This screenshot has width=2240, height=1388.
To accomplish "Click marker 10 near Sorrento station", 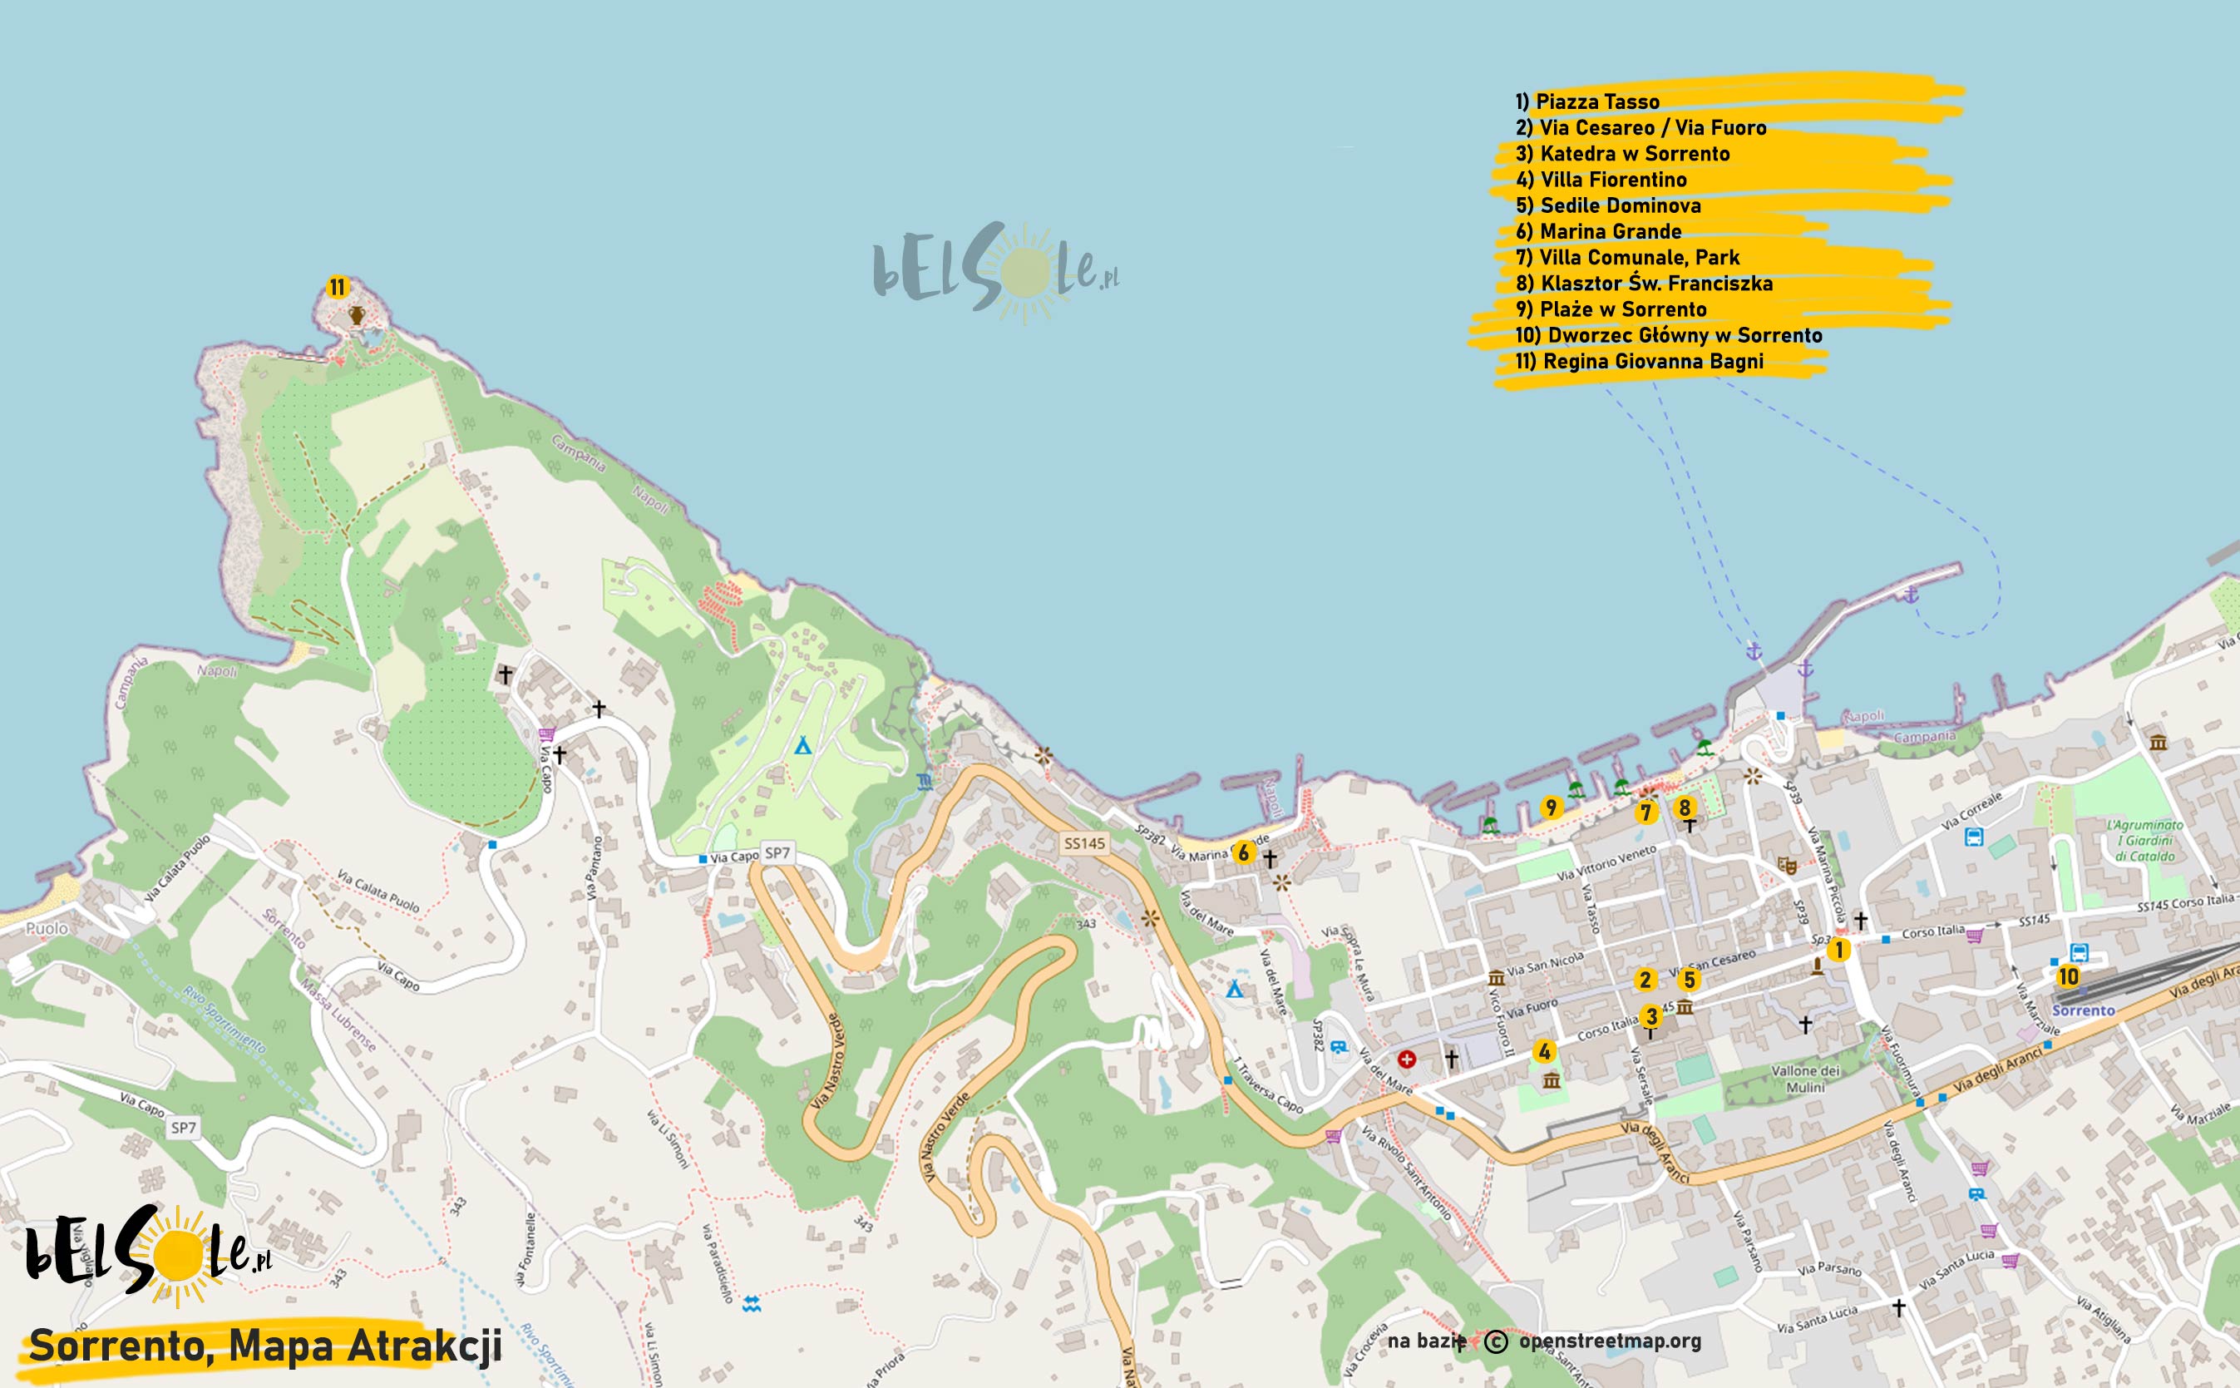I will (x=2068, y=976).
